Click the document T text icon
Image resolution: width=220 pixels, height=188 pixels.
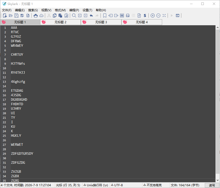tap(139, 15)
